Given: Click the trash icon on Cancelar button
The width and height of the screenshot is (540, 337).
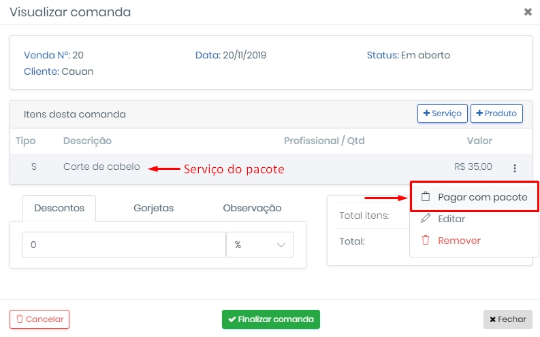Looking at the screenshot, I should pyautogui.click(x=20, y=319).
